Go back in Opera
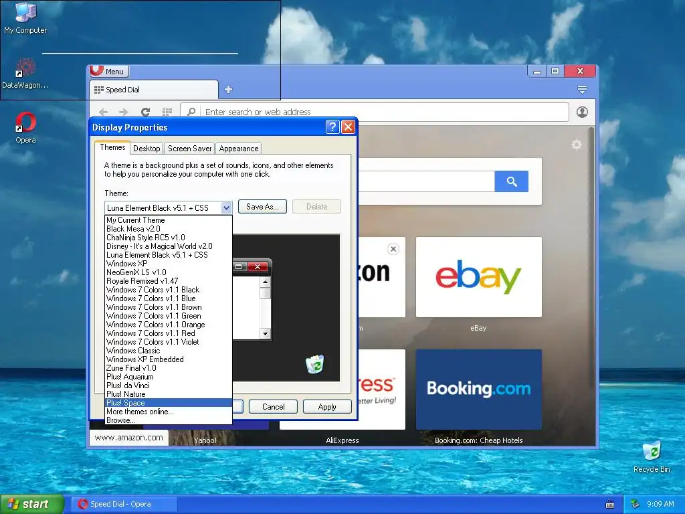The height and width of the screenshot is (514, 685). [x=103, y=112]
